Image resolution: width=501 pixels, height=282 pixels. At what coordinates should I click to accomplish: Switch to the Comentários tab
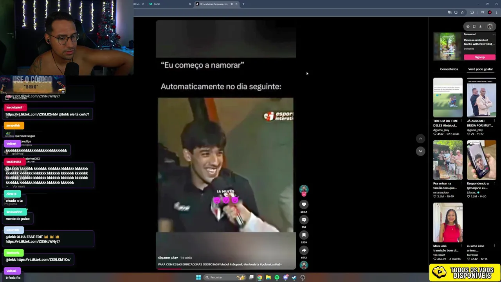449,69
